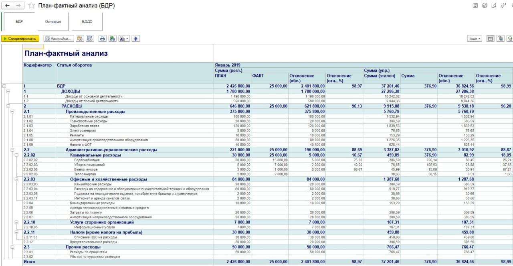The image size is (513, 266).
Task: Collapse the Производственные расходы group
Action: pos(12,112)
